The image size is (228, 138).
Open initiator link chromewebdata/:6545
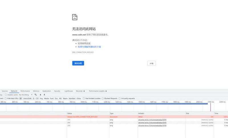pos(152,123)
